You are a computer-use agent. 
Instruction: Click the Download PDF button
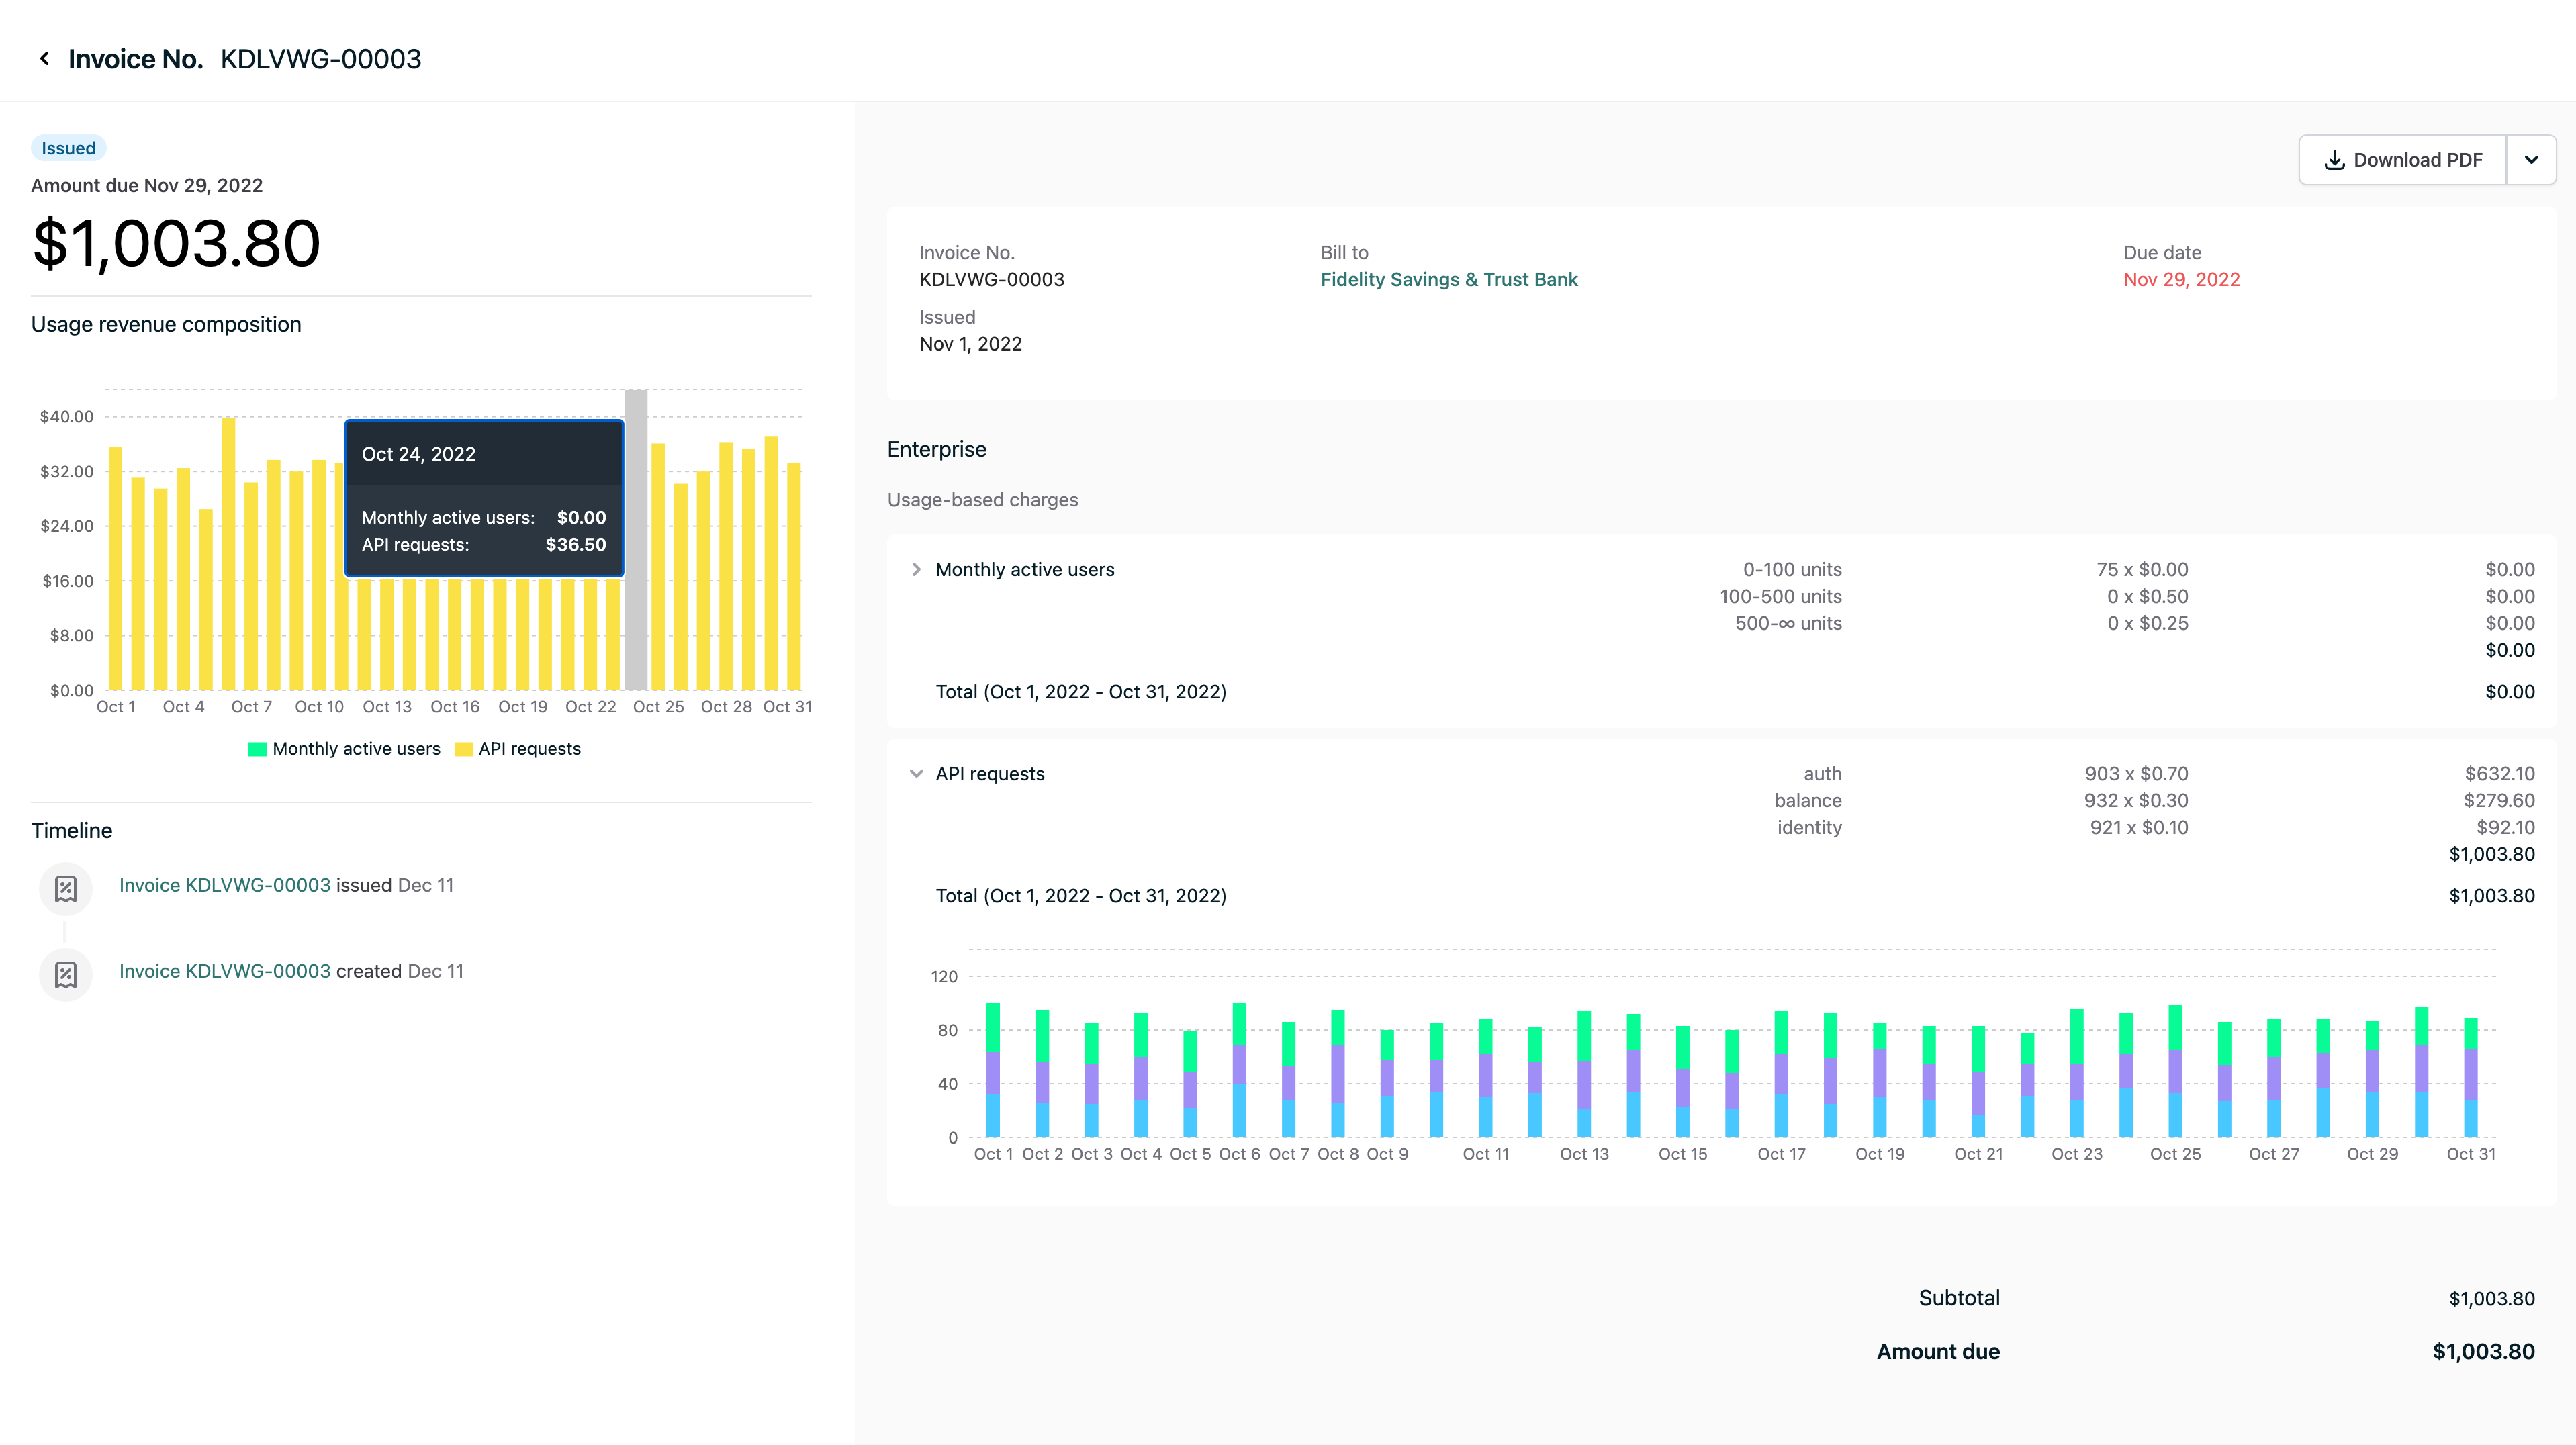click(x=2402, y=160)
